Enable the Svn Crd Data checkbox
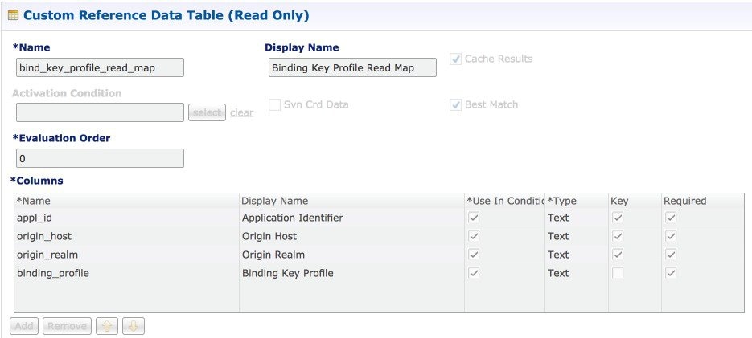This screenshot has width=752, height=338. 274,105
